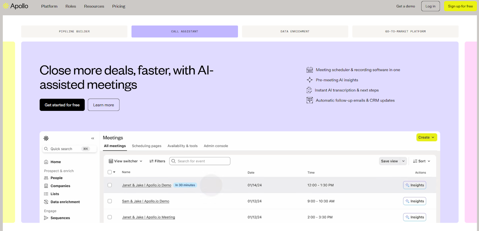Switch to Pipeline Builder tab
Viewport: 479px width, 231px height.
click(x=74, y=31)
